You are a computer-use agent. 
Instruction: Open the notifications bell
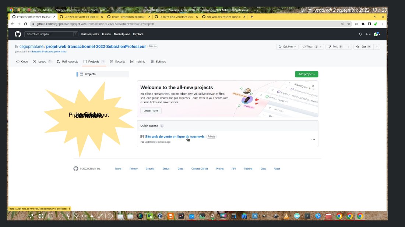pos(360,34)
